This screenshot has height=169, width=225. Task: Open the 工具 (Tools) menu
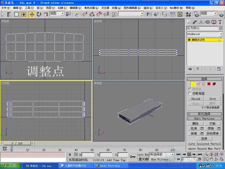tap(29, 8)
